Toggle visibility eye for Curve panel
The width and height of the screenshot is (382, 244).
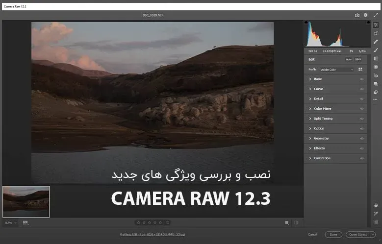[362, 89]
